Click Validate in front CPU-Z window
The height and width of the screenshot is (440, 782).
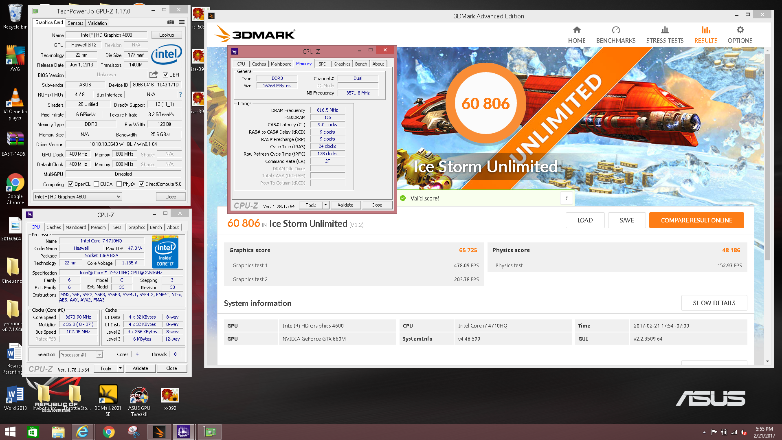(345, 205)
